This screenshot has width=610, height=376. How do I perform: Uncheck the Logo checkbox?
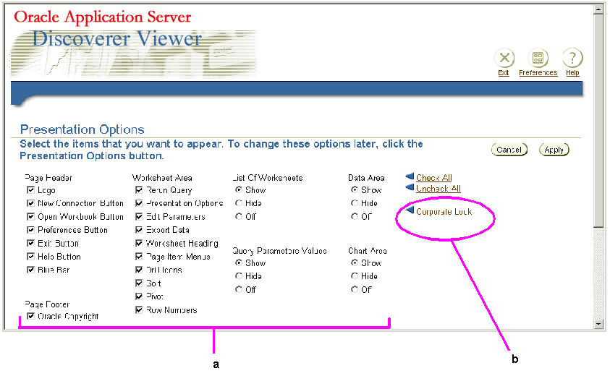tap(30, 189)
